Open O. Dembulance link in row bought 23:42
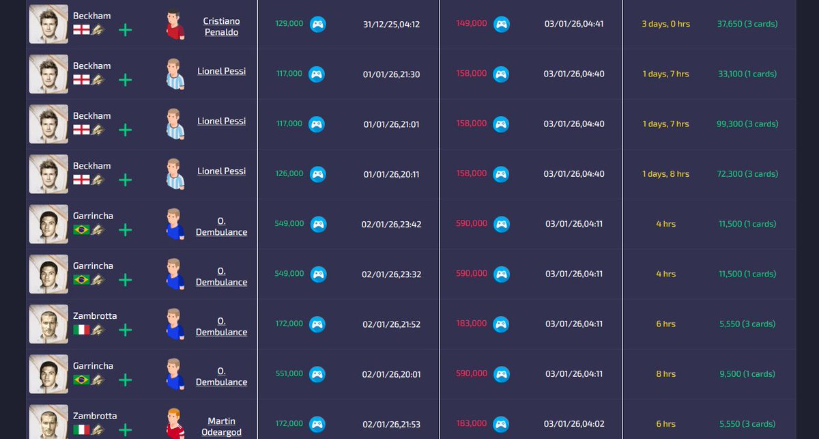 coord(222,227)
